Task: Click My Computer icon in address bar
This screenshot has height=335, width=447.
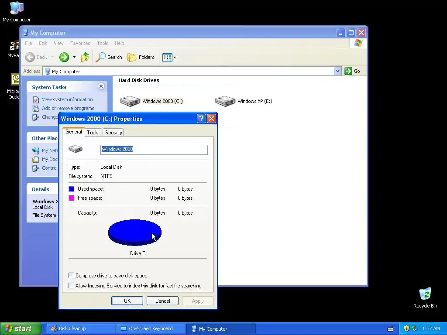Action: (48, 71)
